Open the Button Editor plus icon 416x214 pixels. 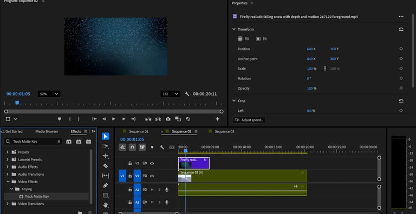(x=217, y=119)
